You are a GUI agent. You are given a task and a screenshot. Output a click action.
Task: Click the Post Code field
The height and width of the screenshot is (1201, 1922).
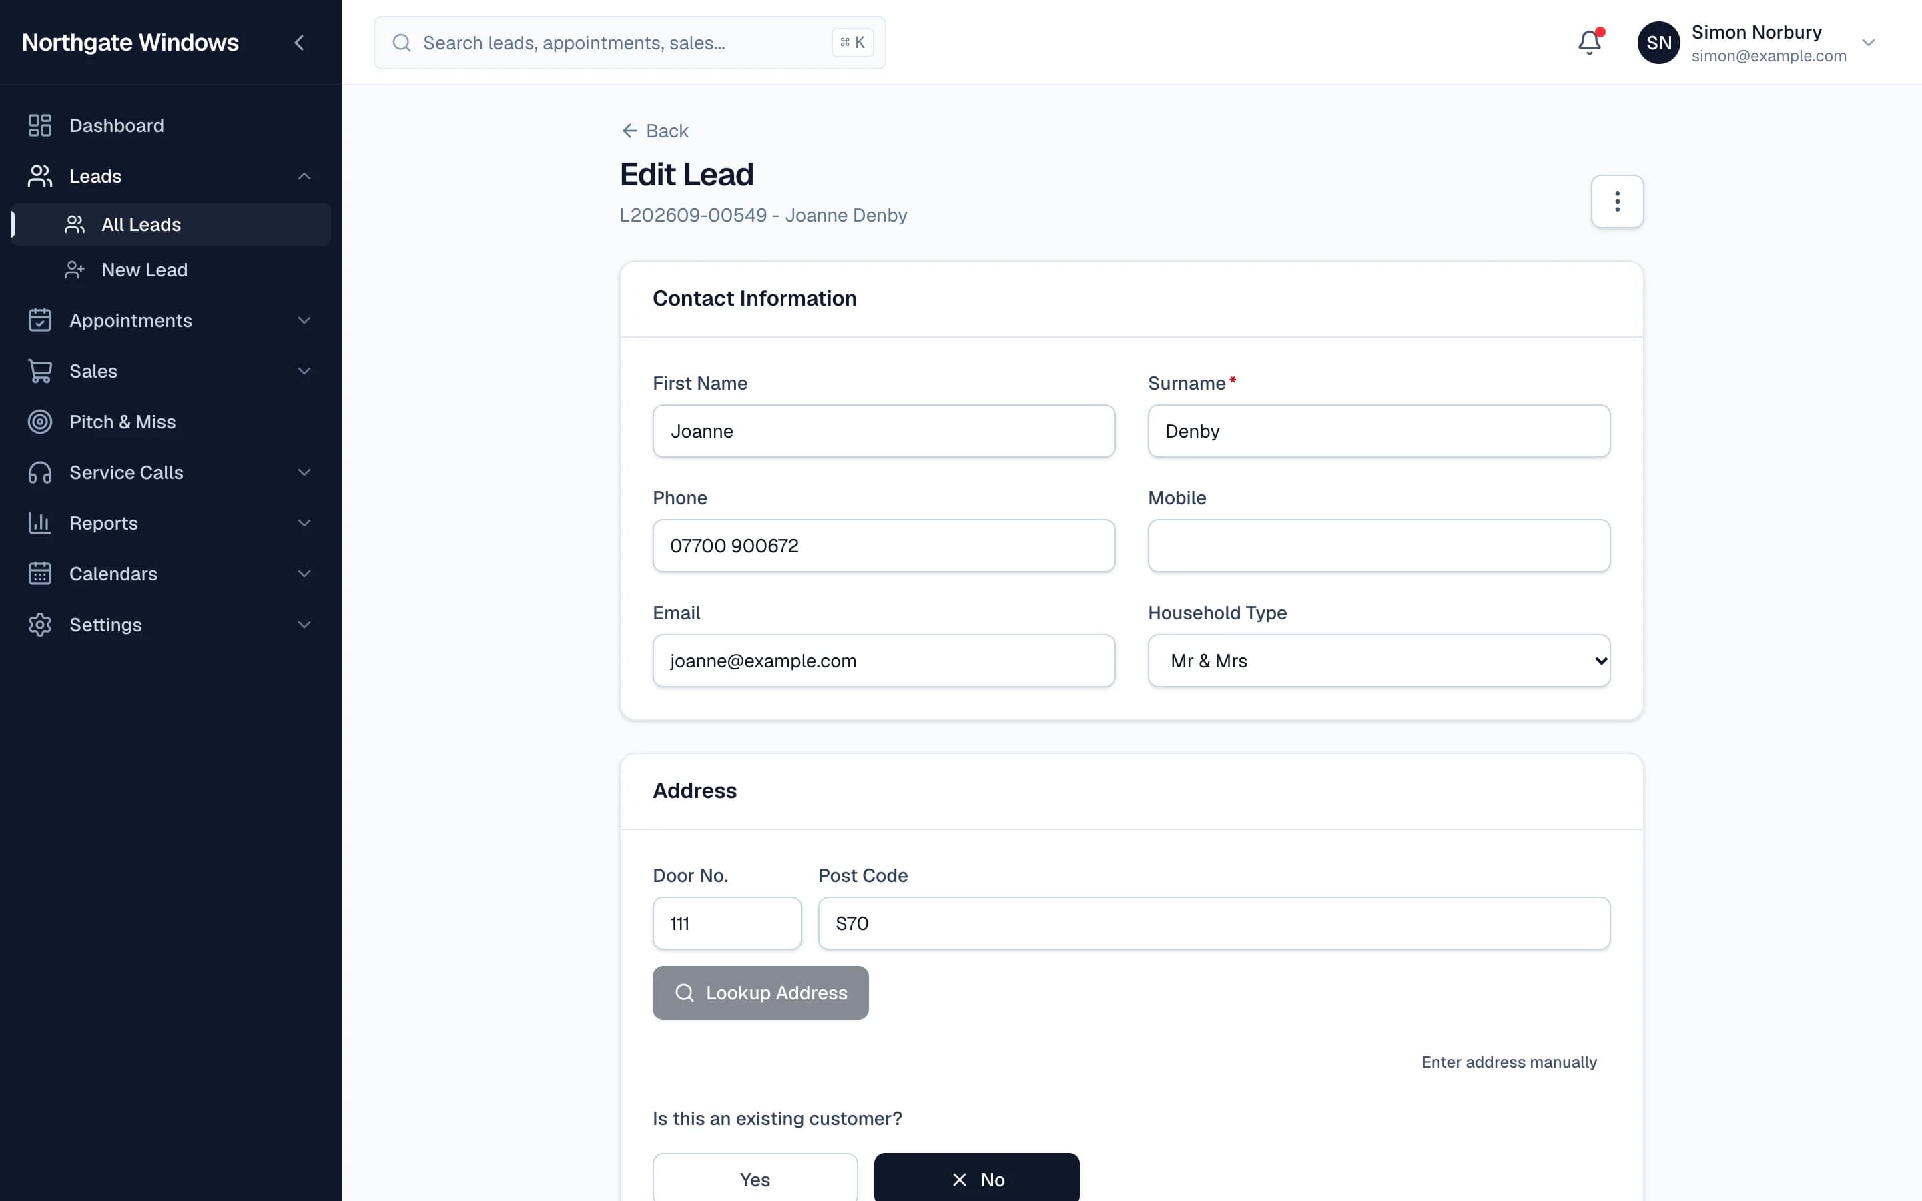pos(1213,924)
